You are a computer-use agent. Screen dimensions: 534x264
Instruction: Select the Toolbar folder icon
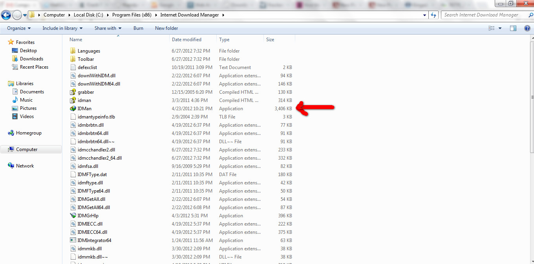tap(73, 59)
